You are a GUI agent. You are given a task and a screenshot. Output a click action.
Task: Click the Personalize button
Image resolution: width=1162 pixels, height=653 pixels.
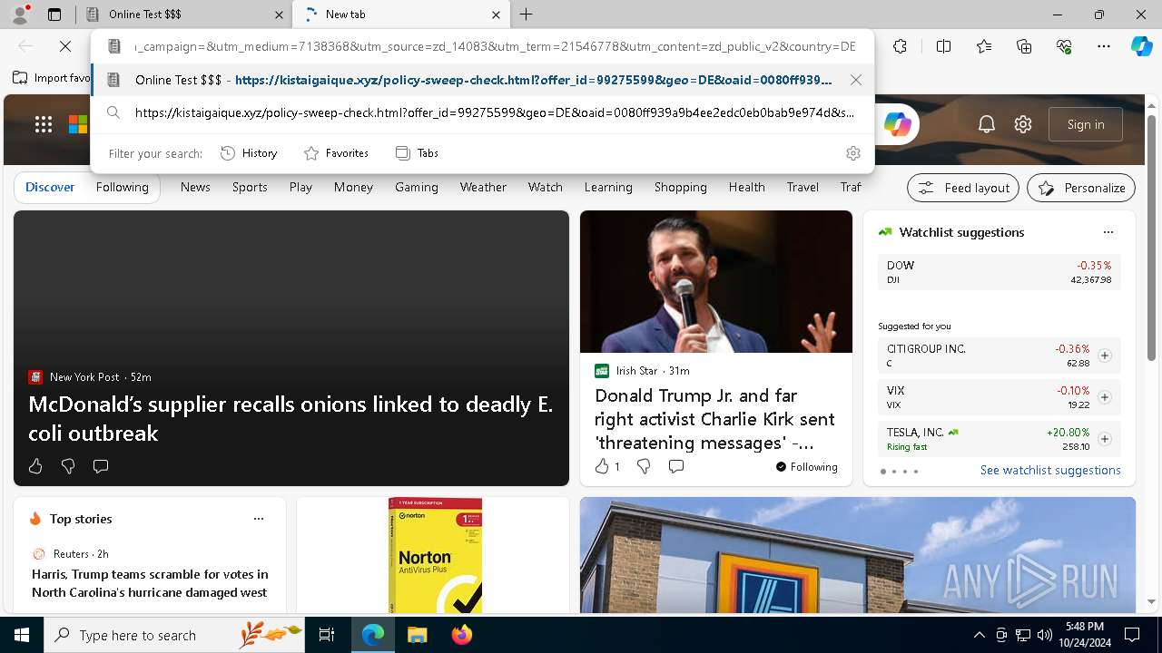pos(1081,188)
